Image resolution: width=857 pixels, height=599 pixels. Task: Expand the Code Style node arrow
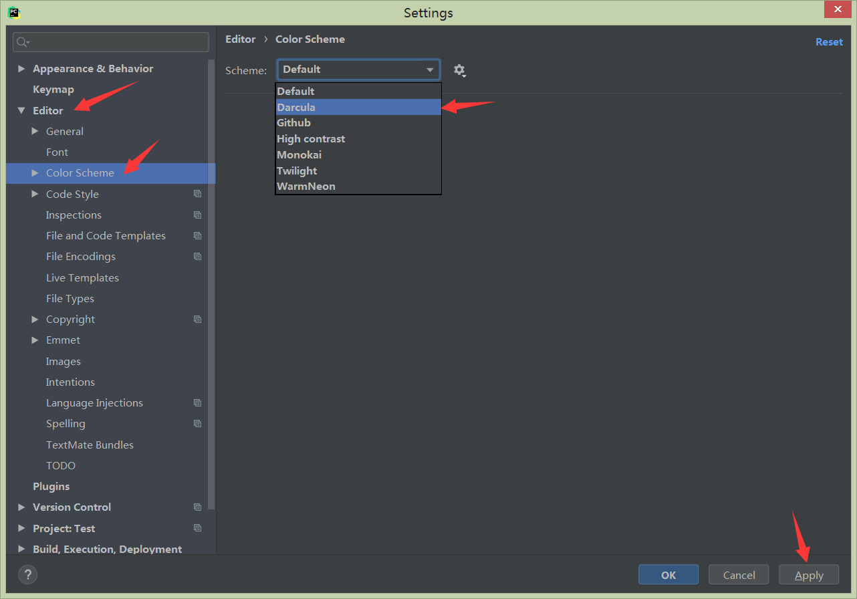click(x=35, y=194)
